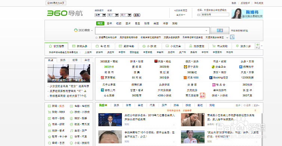Viewport: 282px width, 146px height.
Task: Switch to the 娱乐 tab above the hot news photo
Action: tap(63, 60)
